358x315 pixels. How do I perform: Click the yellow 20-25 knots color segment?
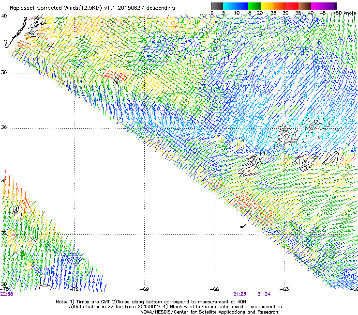267,6
